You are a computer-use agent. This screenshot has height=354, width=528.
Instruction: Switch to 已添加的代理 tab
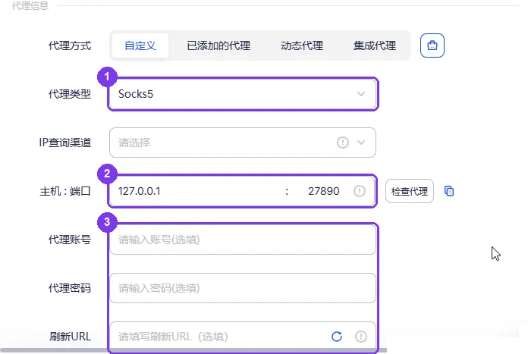click(218, 45)
